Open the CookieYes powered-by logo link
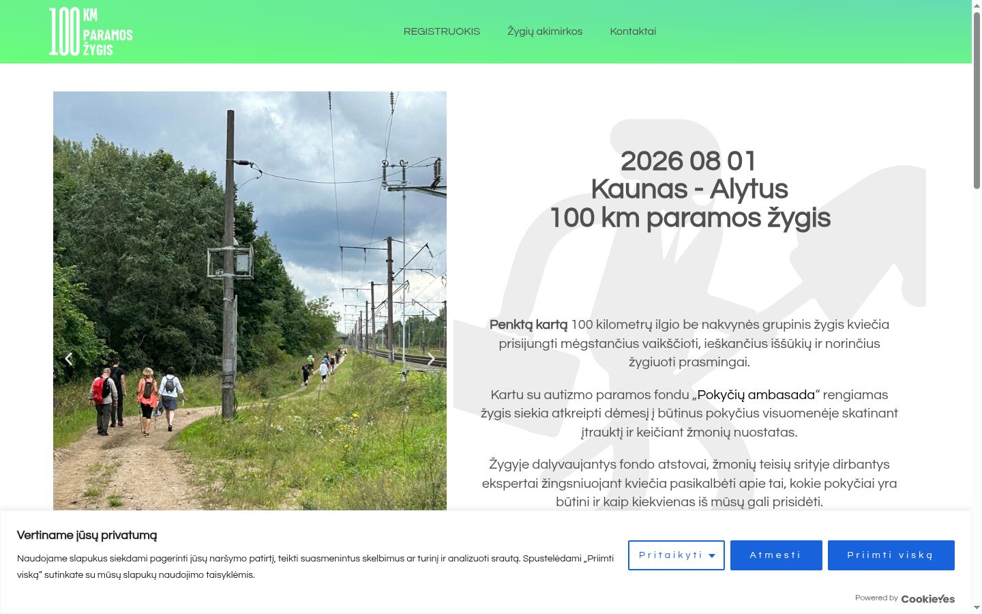 click(x=928, y=598)
